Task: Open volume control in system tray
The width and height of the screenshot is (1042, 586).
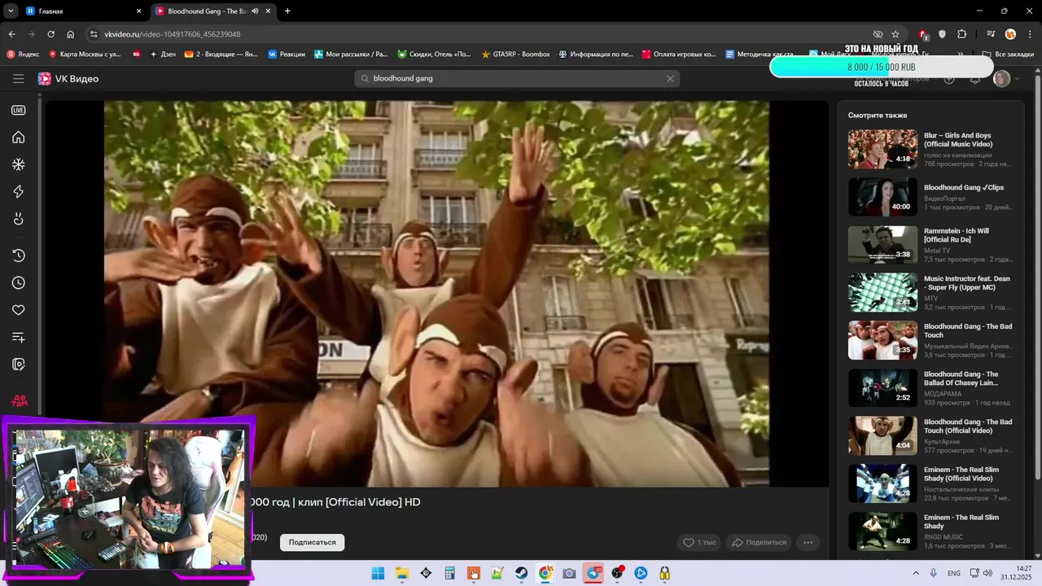Action: click(989, 573)
